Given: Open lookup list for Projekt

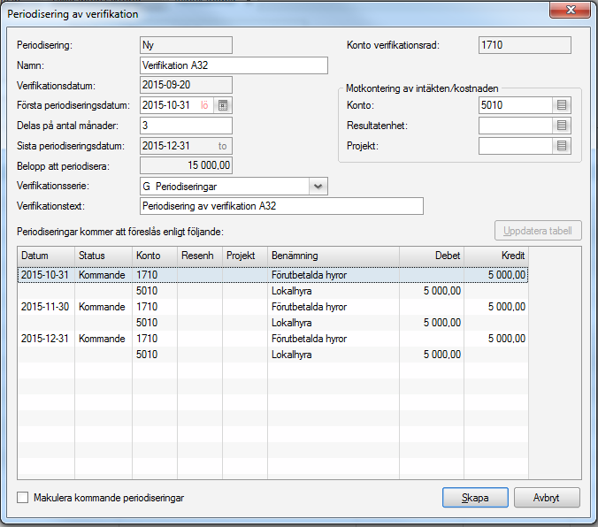Looking at the screenshot, I should (x=562, y=146).
